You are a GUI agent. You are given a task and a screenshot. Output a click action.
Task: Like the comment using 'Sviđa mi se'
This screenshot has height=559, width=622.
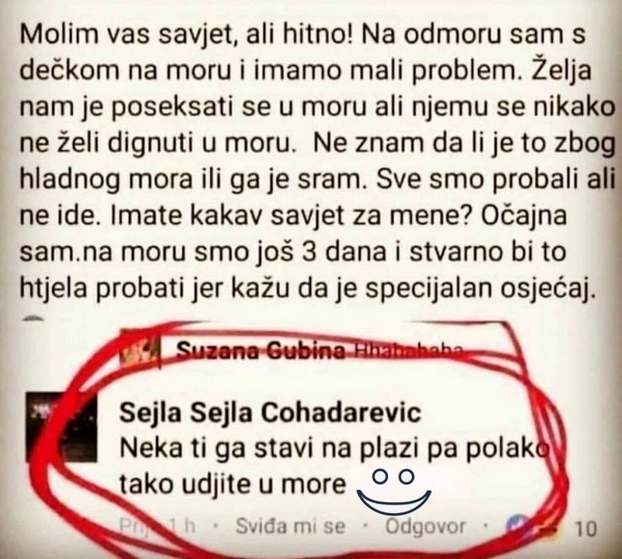point(290,526)
